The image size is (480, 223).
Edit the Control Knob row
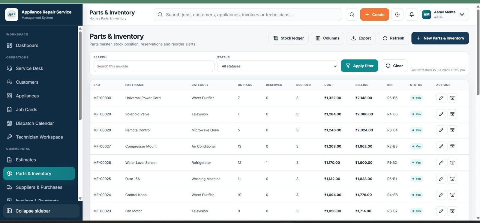pyautogui.click(x=441, y=195)
